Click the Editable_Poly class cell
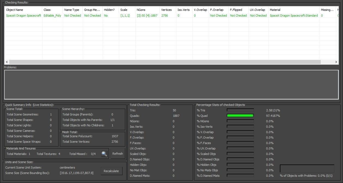The height and width of the screenshot is (183, 343). pyautogui.click(x=52, y=16)
